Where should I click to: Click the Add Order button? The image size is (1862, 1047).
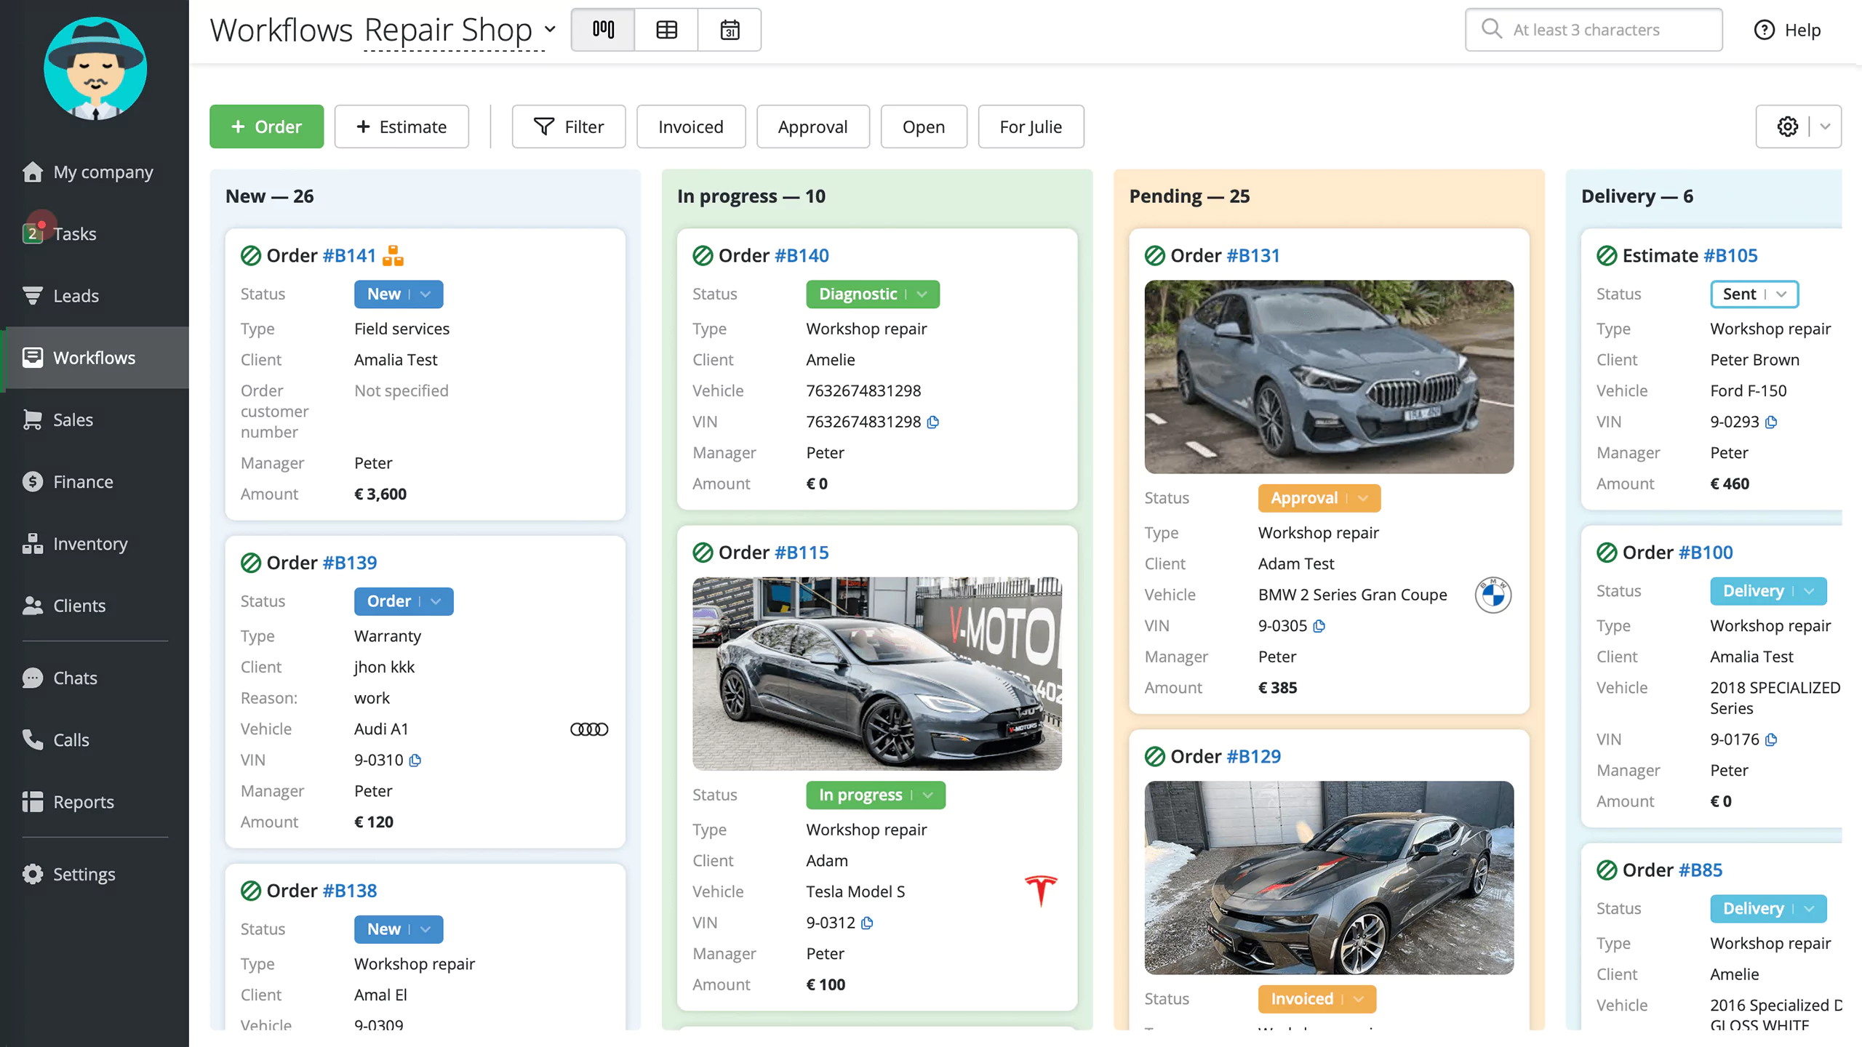[266, 127]
